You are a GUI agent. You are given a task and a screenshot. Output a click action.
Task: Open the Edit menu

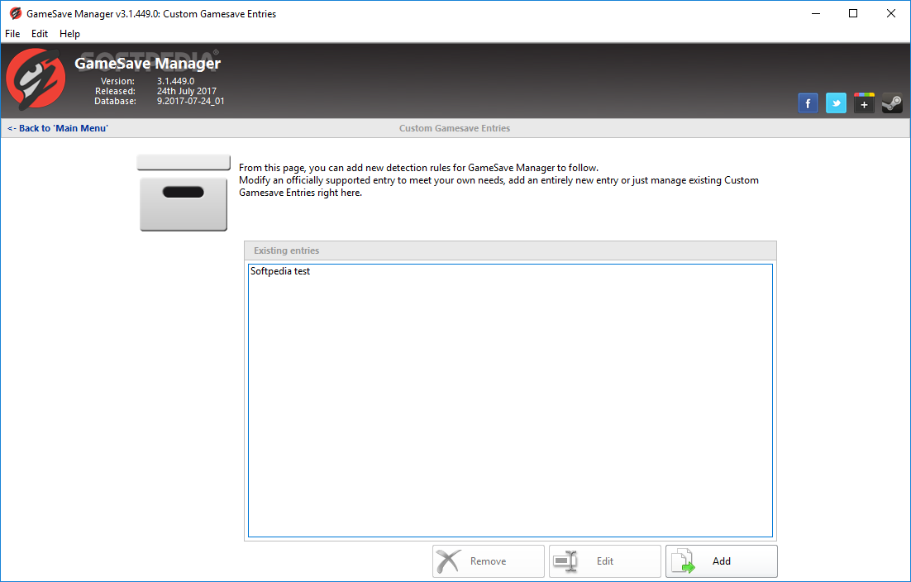[40, 34]
